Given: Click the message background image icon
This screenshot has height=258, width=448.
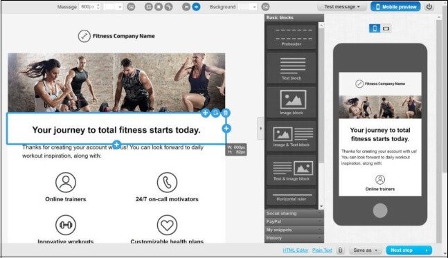Looking at the screenshot, I should pyautogui.click(x=131, y=6).
